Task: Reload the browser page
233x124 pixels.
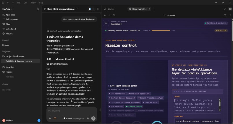Action: point(114,15)
